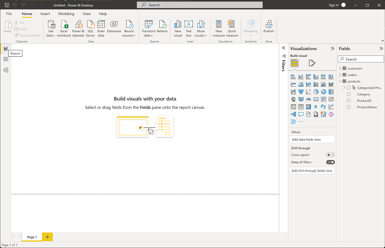This screenshot has width=385, height=248.
Task: Connect to SQL Server
Action: [x=90, y=29]
